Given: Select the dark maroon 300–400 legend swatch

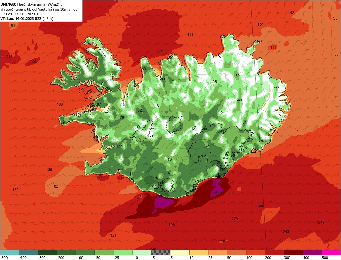Looking at the screenshot, I should tap(293, 253).
